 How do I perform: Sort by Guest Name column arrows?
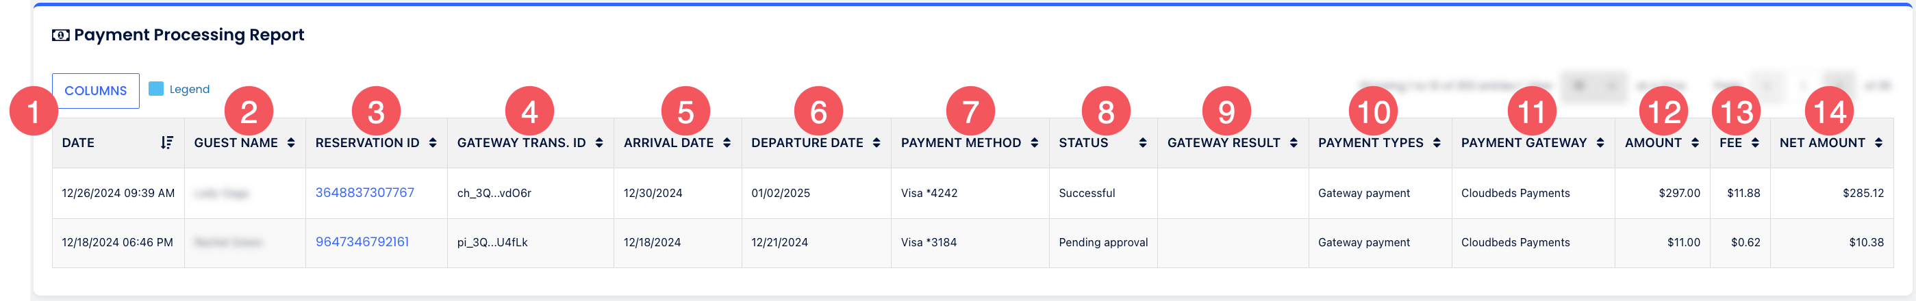(x=291, y=143)
